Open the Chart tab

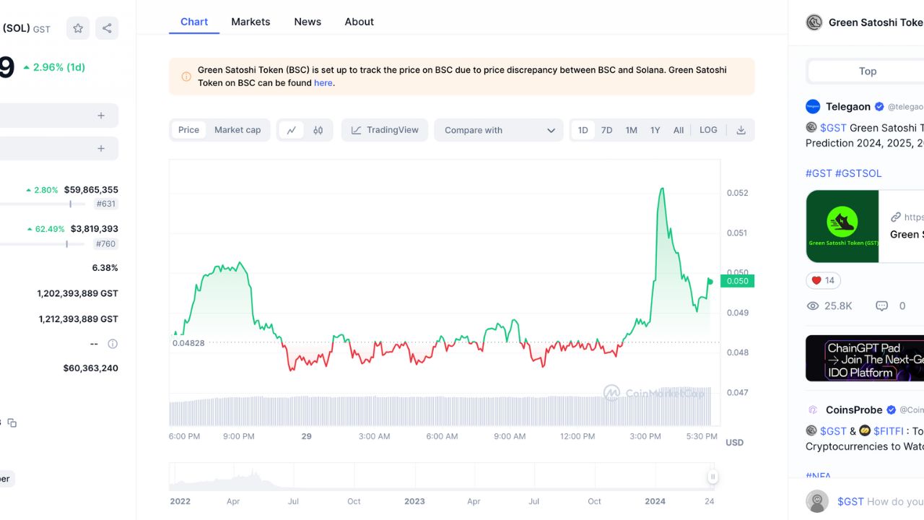click(194, 22)
